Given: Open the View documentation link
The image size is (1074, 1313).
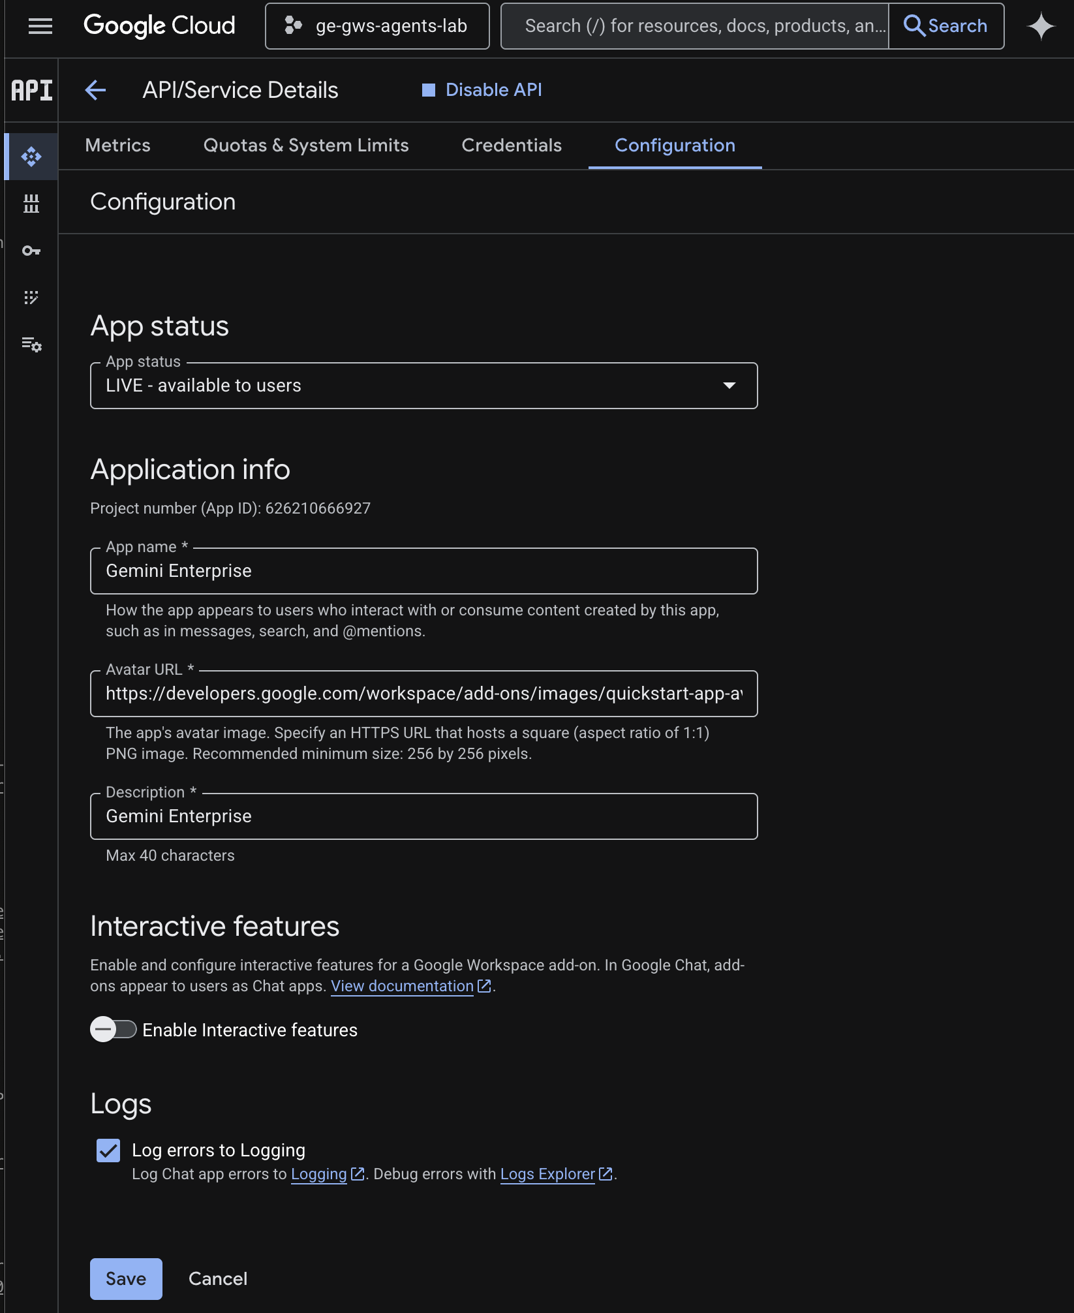Looking at the screenshot, I should 403,986.
